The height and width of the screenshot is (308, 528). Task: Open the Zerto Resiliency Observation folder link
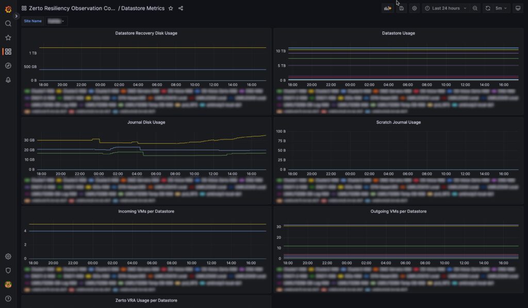pyautogui.click(x=72, y=8)
